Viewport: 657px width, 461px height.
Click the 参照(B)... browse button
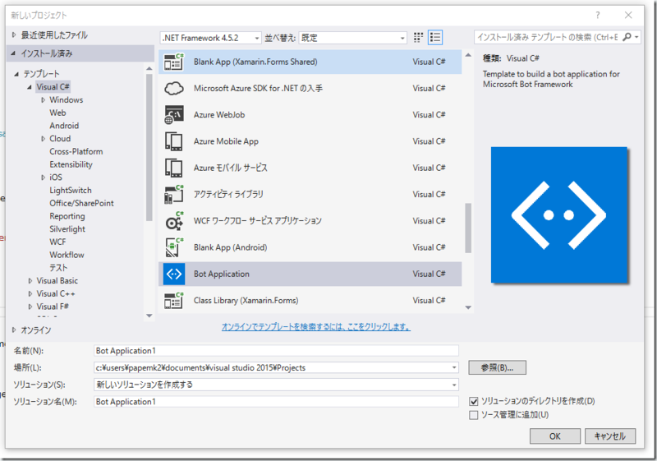click(498, 368)
